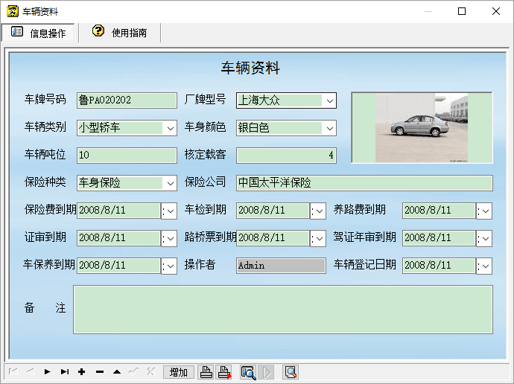Click the 车辆资料 form heading
514x384 pixels.
point(250,68)
